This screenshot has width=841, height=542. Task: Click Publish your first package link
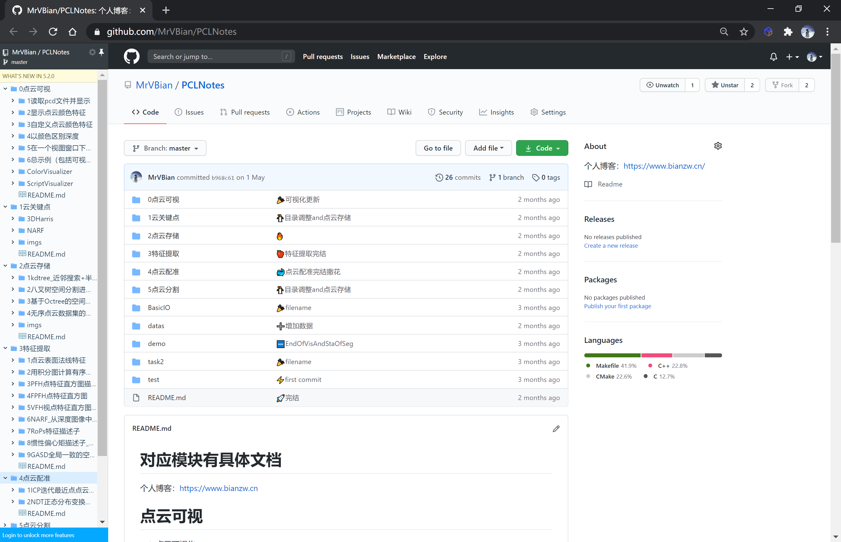pyautogui.click(x=618, y=306)
